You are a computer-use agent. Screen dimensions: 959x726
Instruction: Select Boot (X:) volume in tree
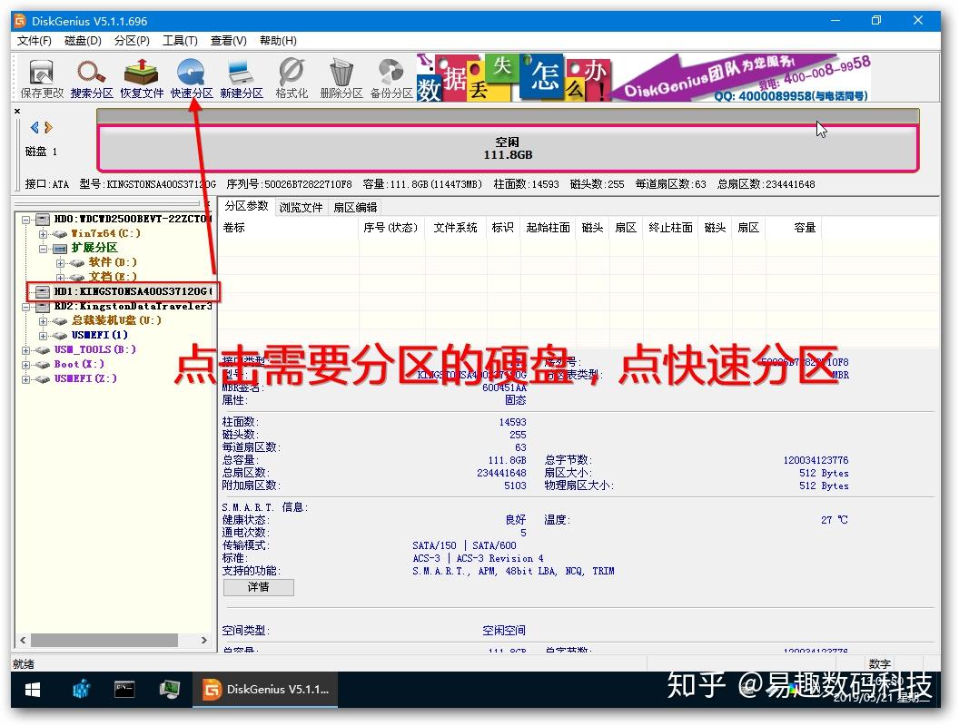click(79, 364)
